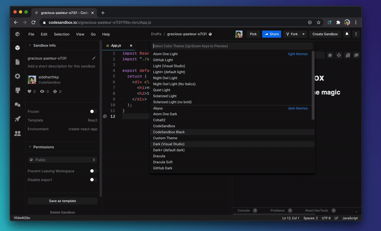Reload the browser page
This screenshot has width=381, height=231.
click(34, 22)
